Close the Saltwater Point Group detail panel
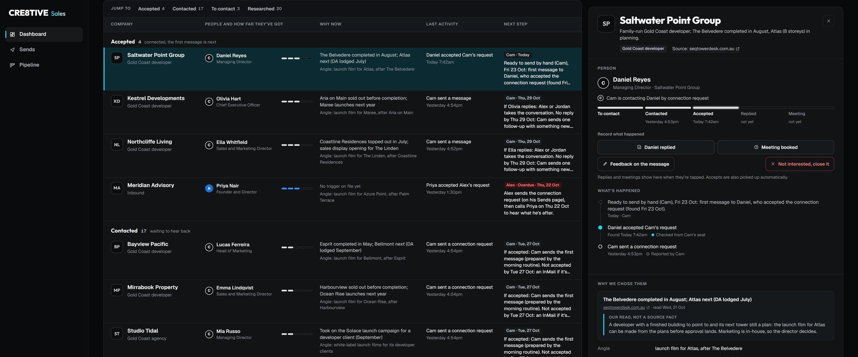The height and width of the screenshot is (357, 858). coord(828,21)
